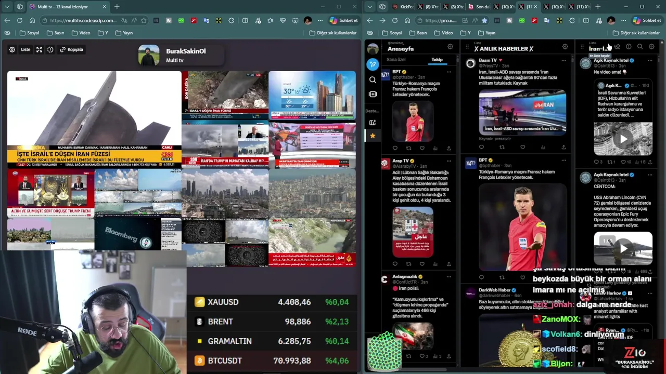Open İran list column settings gear
666x374 pixels.
(651, 47)
